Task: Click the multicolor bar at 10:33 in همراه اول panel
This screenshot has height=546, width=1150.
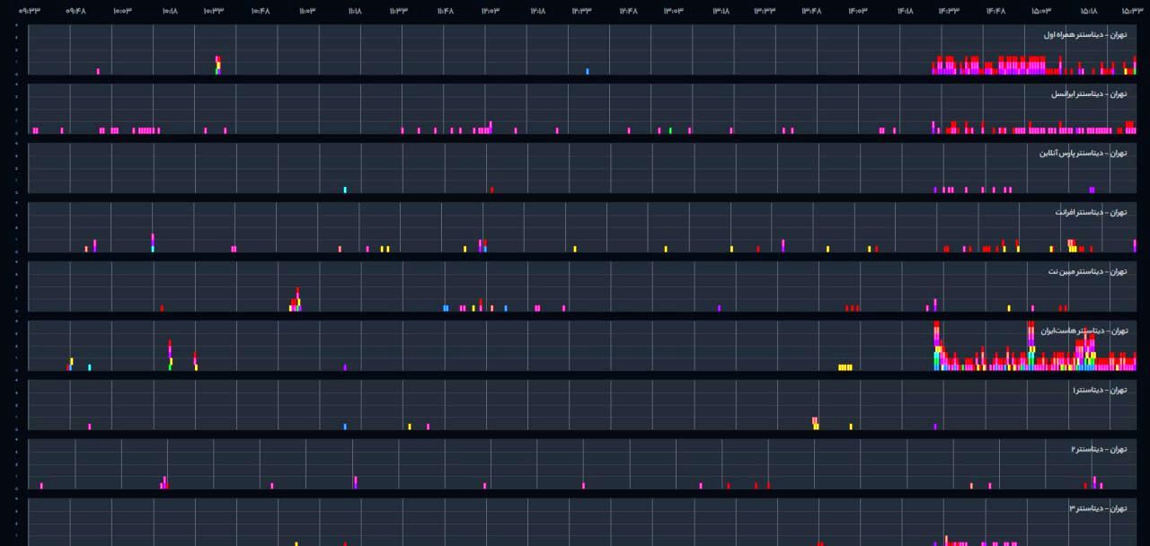Action: coord(217,65)
